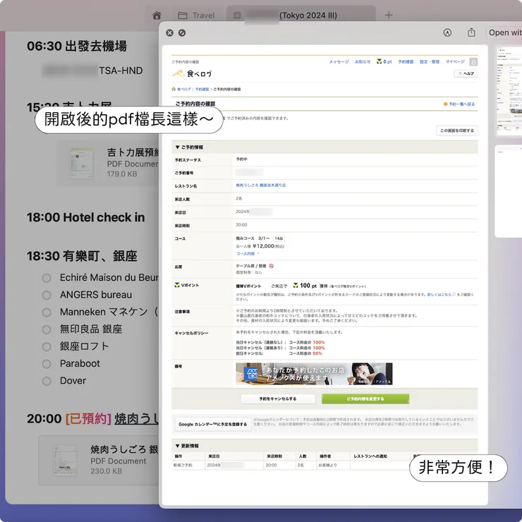Add a new tab with plus button
The height and width of the screenshot is (522, 522).
click(389, 15)
